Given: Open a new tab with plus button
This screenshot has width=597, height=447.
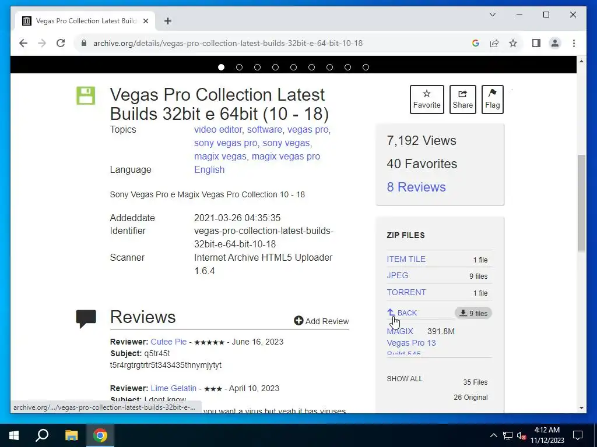Looking at the screenshot, I should pyautogui.click(x=168, y=21).
